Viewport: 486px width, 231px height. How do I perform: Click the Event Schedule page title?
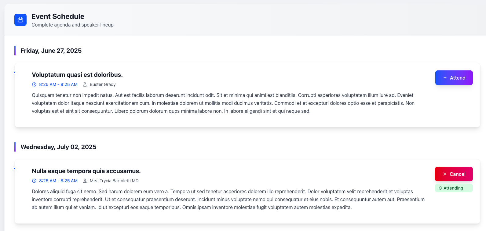(x=58, y=16)
